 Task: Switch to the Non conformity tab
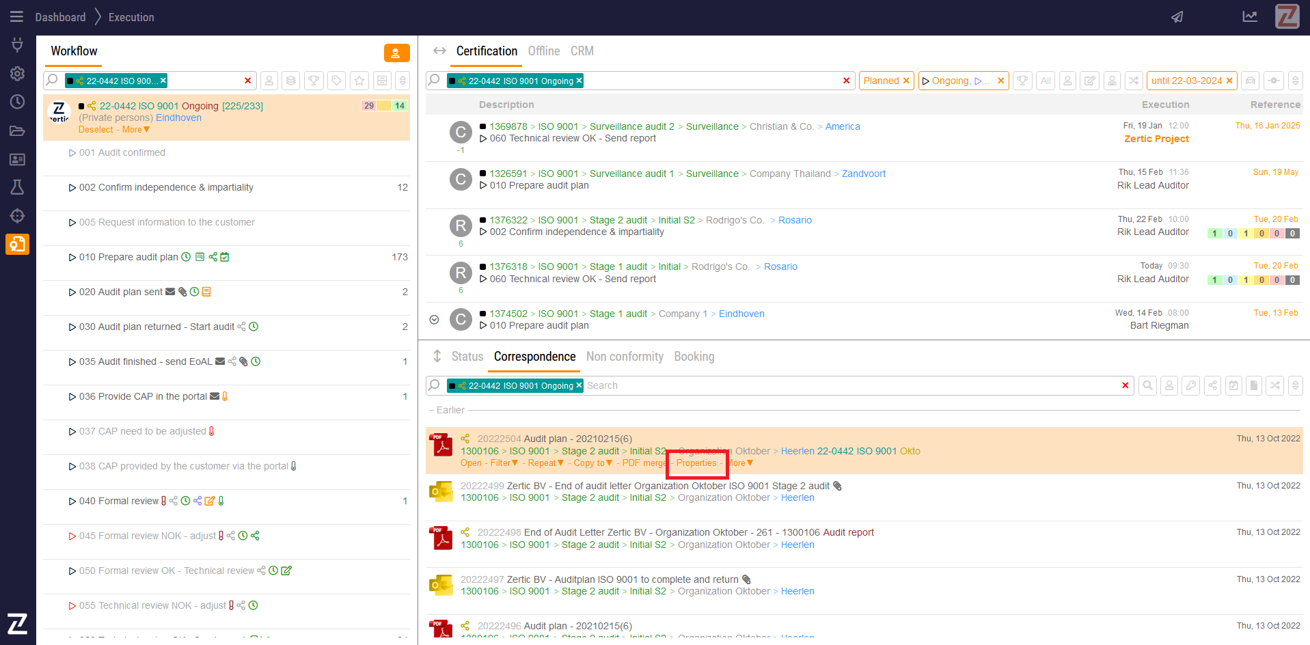[x=625, y=357]
